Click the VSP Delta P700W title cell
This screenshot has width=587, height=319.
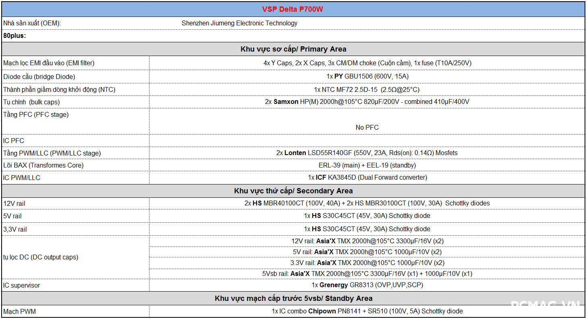(293, 9)
